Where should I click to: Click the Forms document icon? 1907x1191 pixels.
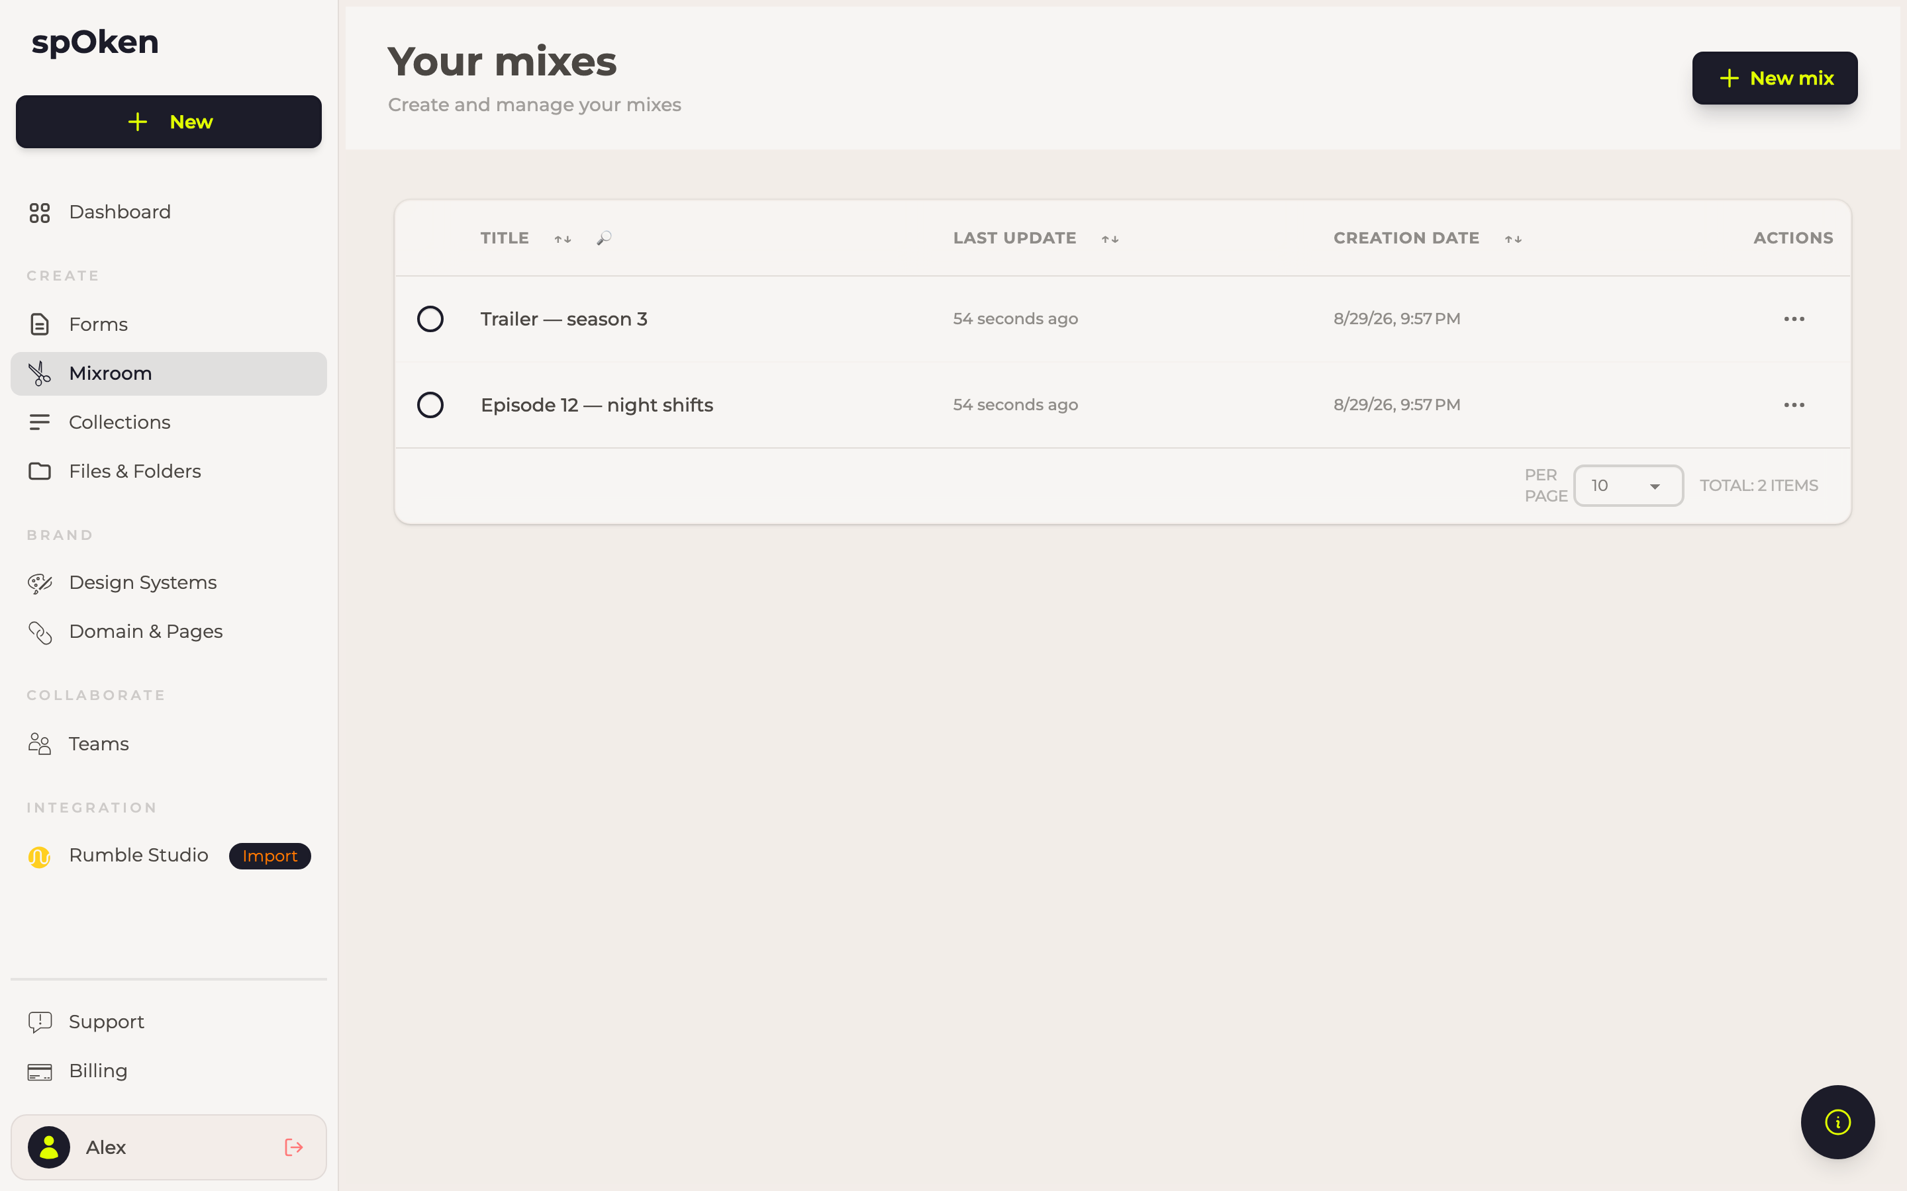coord(40,324)
